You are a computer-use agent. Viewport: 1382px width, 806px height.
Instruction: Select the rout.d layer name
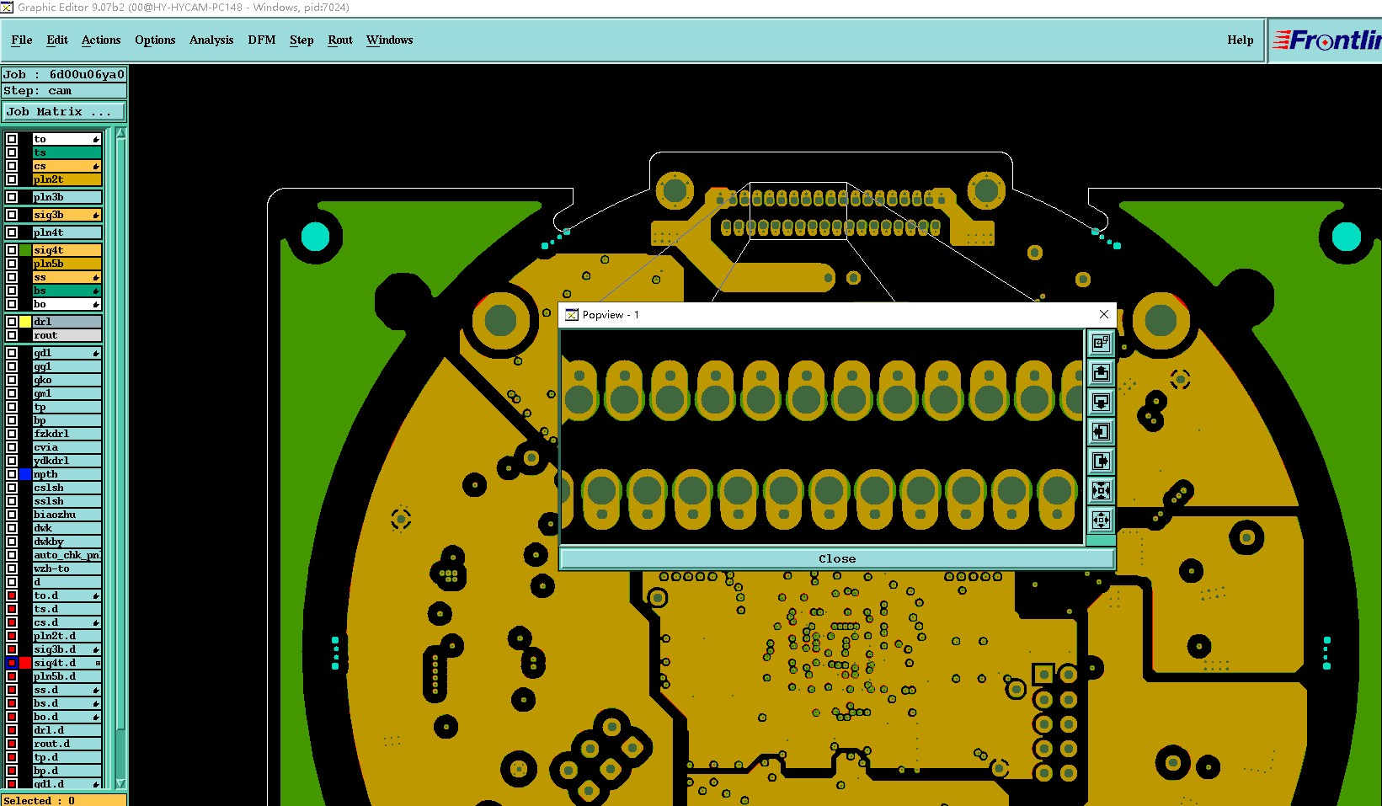(67, 744)
